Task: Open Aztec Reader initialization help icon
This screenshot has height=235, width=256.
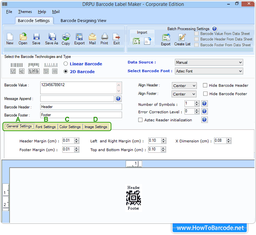Action: 204,120
